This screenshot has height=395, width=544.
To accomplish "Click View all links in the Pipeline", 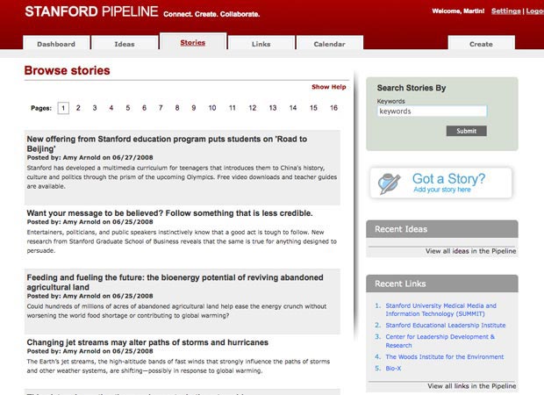I will (472, 386).
